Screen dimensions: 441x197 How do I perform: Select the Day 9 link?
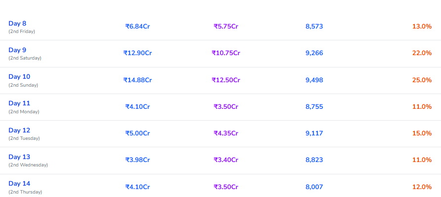[17, 50]
